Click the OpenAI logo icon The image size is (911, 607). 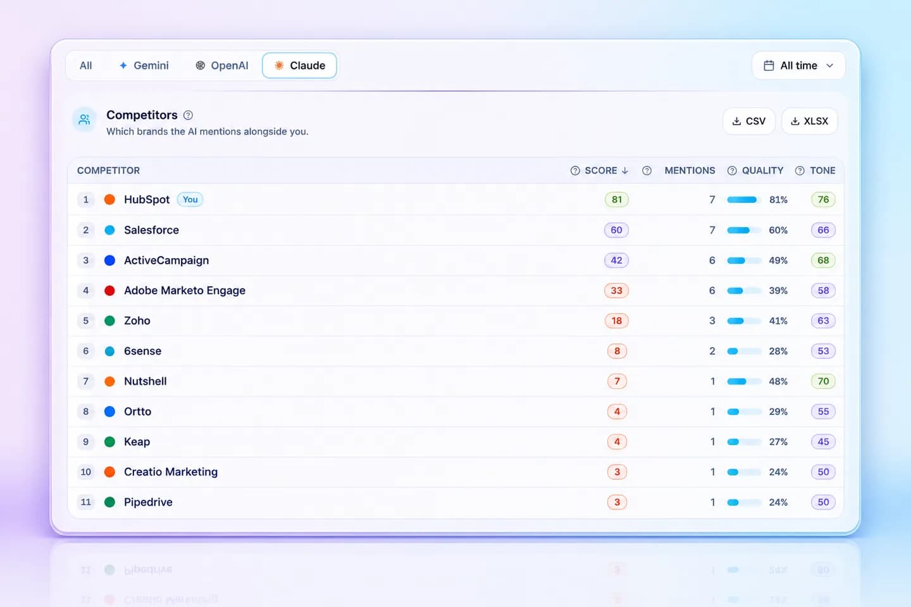201,66
